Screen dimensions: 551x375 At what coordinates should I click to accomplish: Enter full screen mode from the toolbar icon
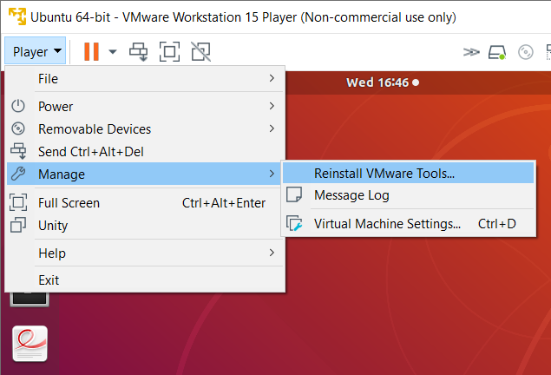[169, 52]
